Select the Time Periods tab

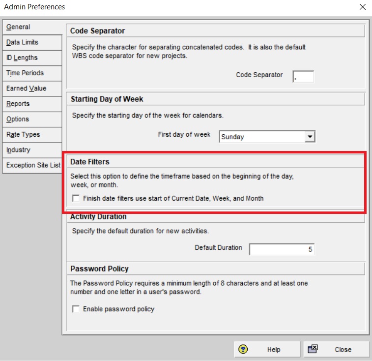pyautogui.click(x=32, y=73)
